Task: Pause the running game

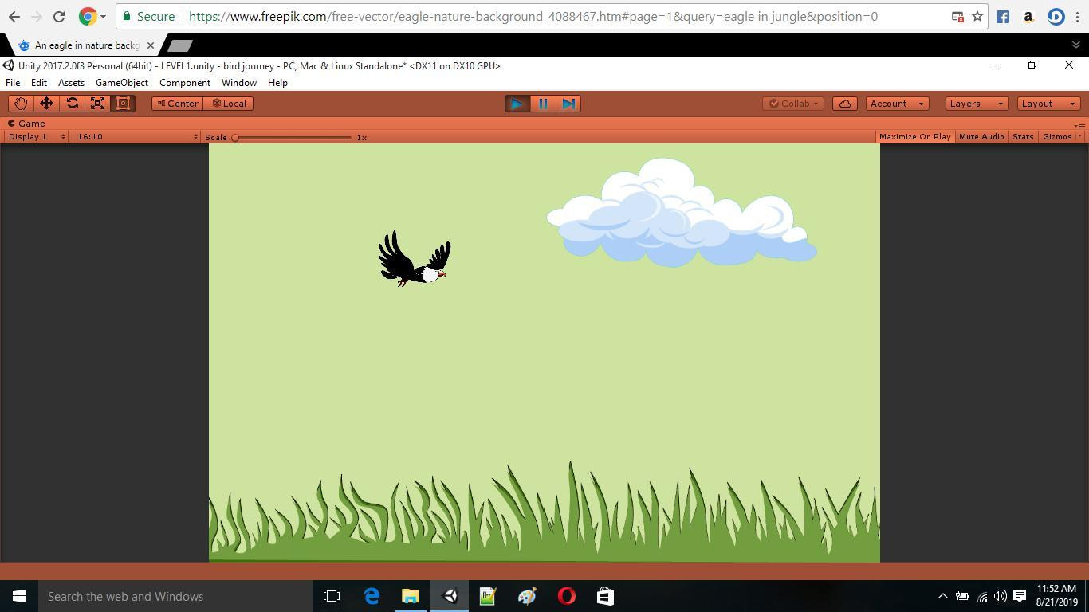Action: (543, 104)
